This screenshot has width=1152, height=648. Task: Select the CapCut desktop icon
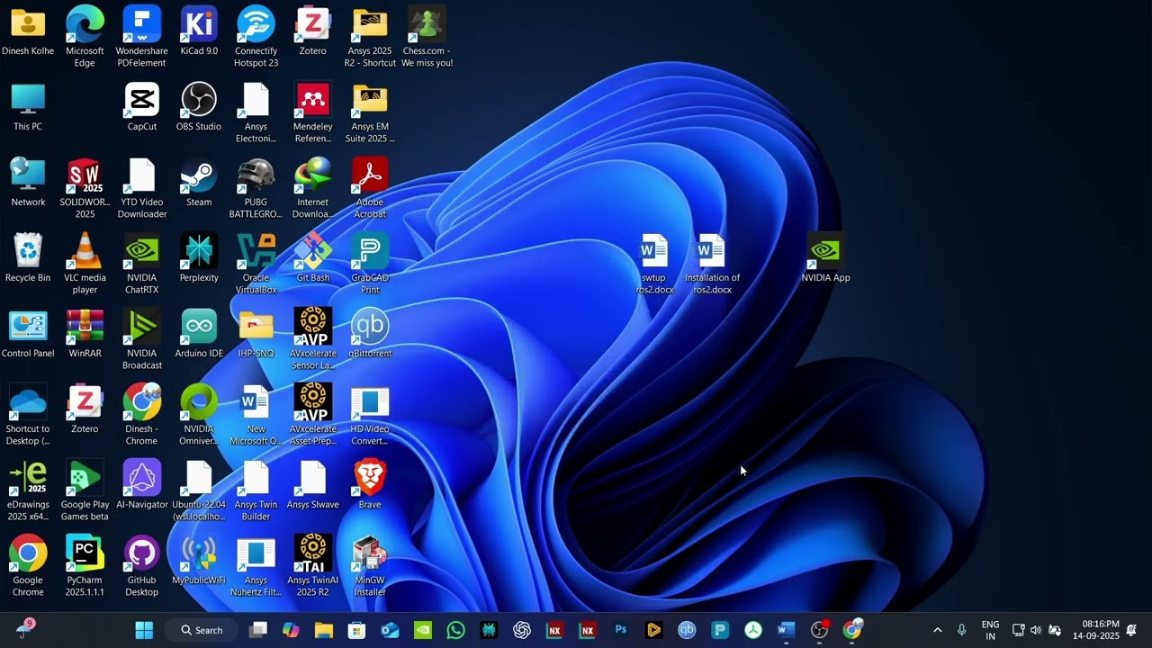point(141,108)
